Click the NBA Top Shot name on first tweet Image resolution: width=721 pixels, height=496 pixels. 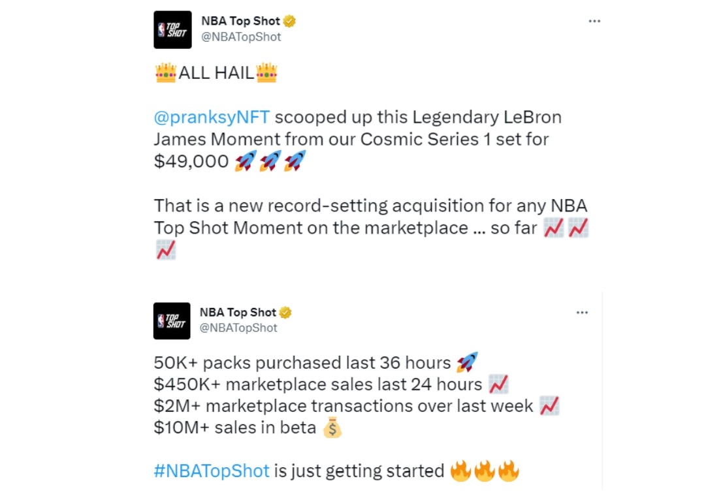[240, 21]
